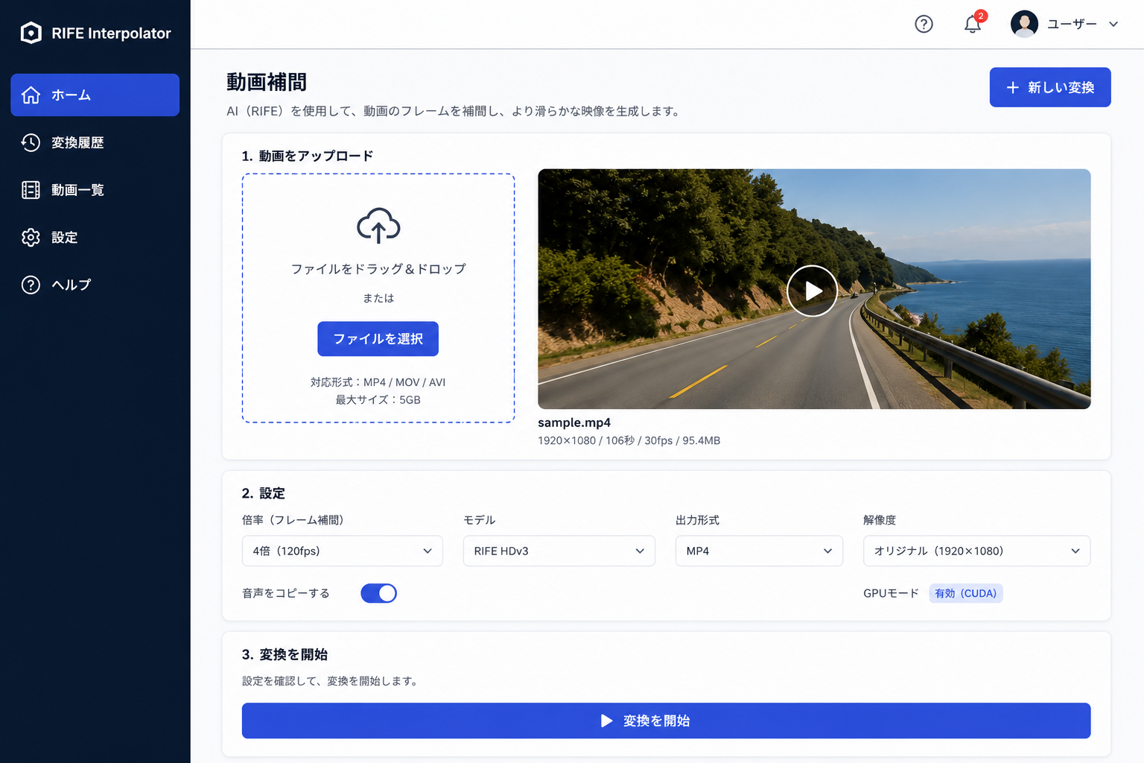Open 設定 in the sidebar
This screenshot has width=1144, height=763.
coord(95,237)
